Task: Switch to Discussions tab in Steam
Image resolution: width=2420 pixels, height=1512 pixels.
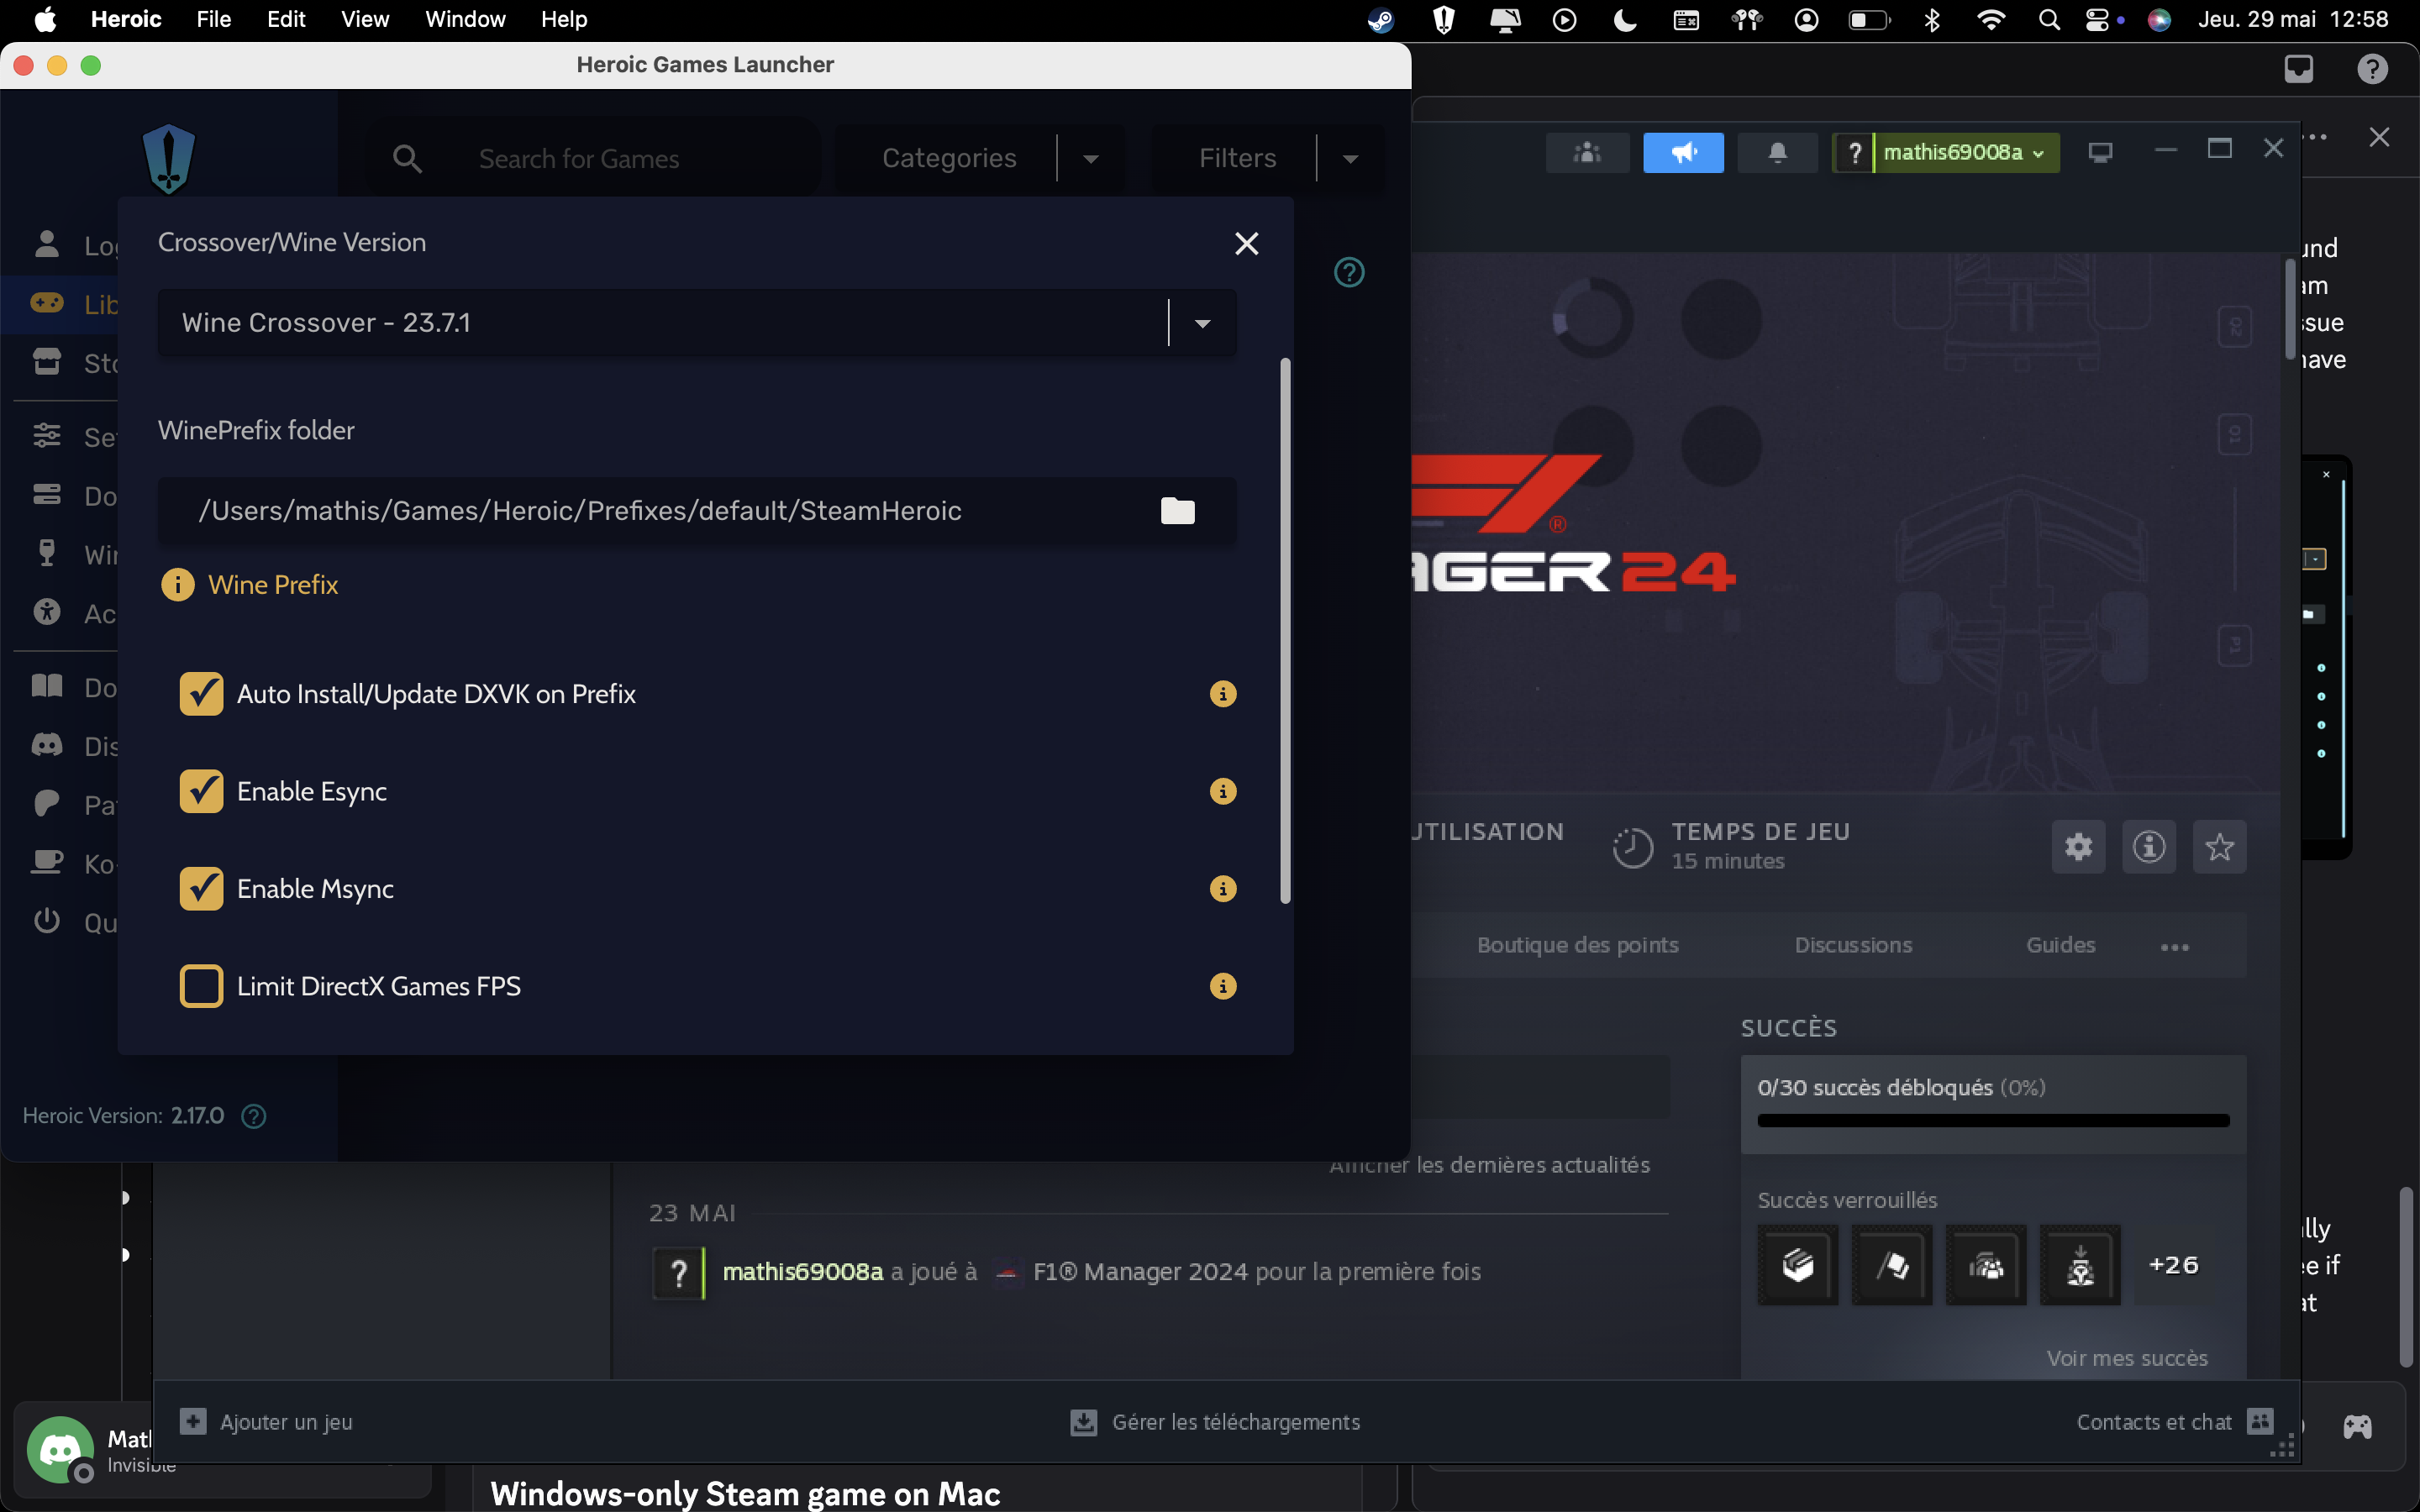Action: pyautogui.click(x=1853, y=945)
